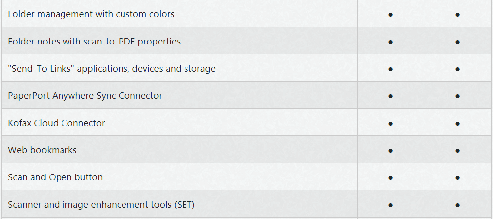The height and width of the screenshot is (219, 493).
Task: Click "Folder management with custom colors" feature text
Action: coord(91,14)
